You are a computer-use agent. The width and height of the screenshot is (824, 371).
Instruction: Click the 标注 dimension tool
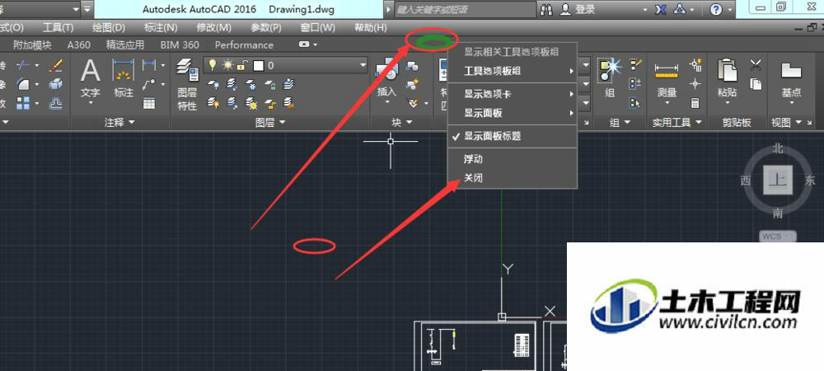click(124, 79)
